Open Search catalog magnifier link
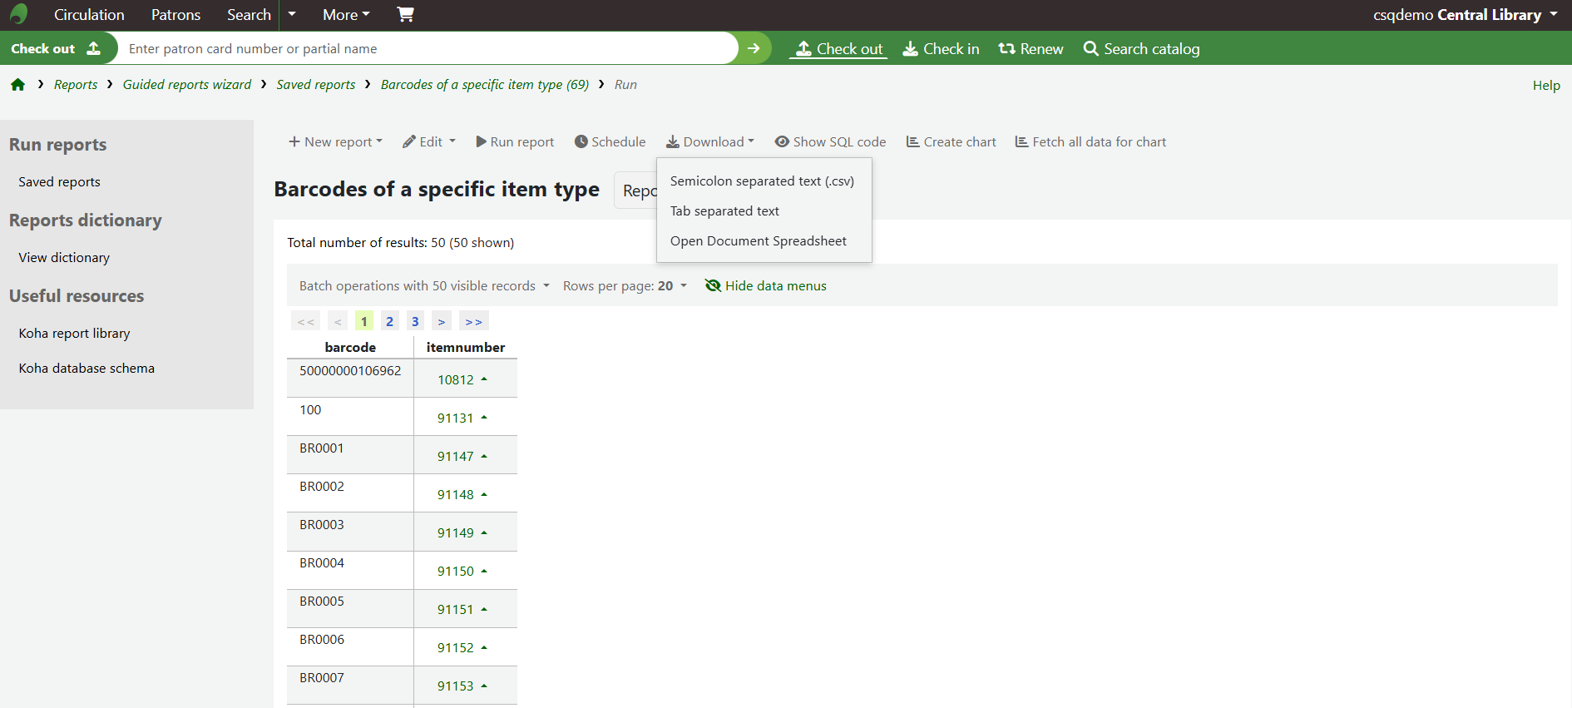 1141,49
